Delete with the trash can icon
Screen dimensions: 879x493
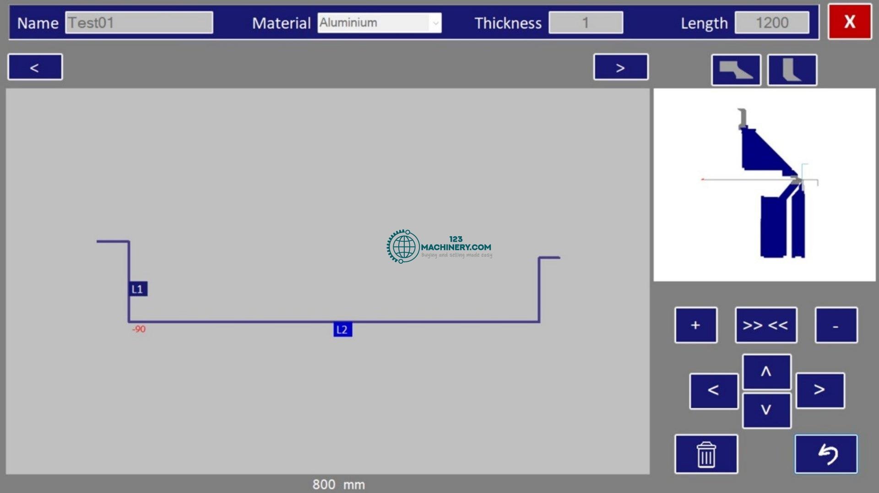point(705,454)
